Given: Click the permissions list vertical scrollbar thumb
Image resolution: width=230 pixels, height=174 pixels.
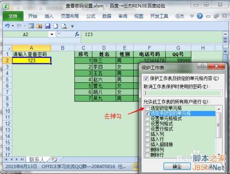Looking at the screenshot, I should click(218, 125).
